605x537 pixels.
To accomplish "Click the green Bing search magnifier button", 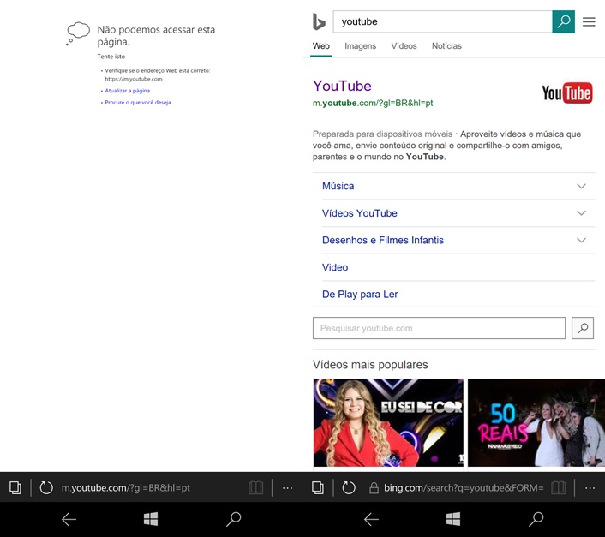I will pos(563,21).
